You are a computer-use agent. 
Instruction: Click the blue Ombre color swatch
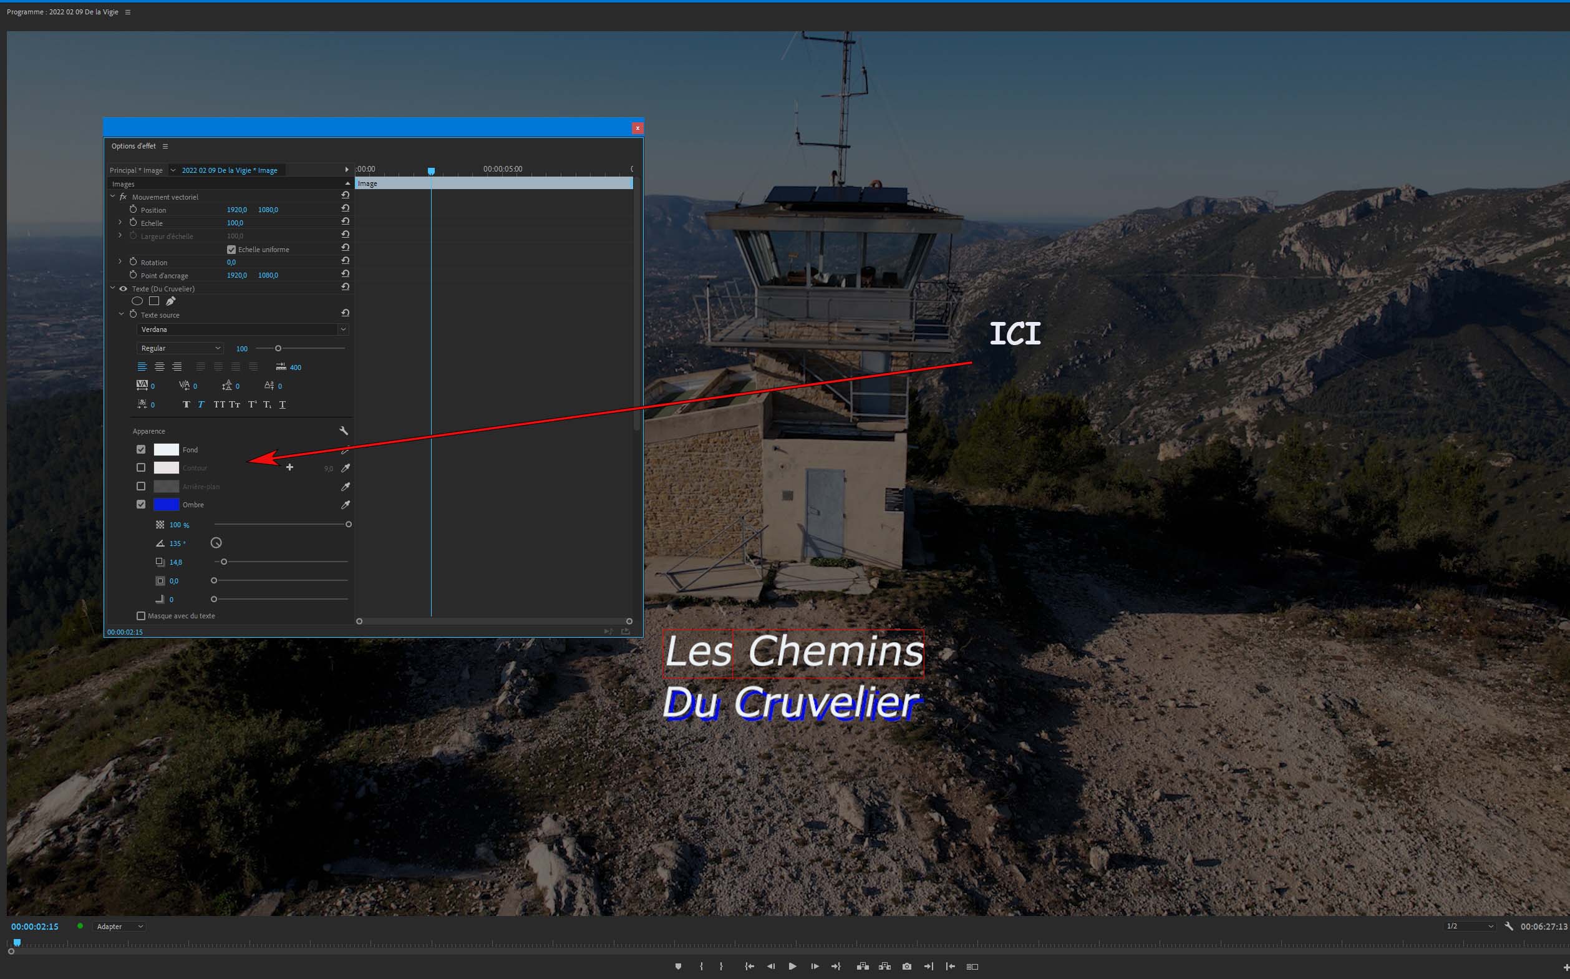(x=167, y=504)
